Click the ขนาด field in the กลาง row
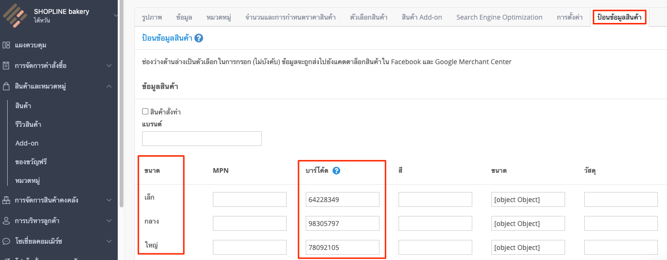This screenshot has width=667, height=260. tap(528, 224)
